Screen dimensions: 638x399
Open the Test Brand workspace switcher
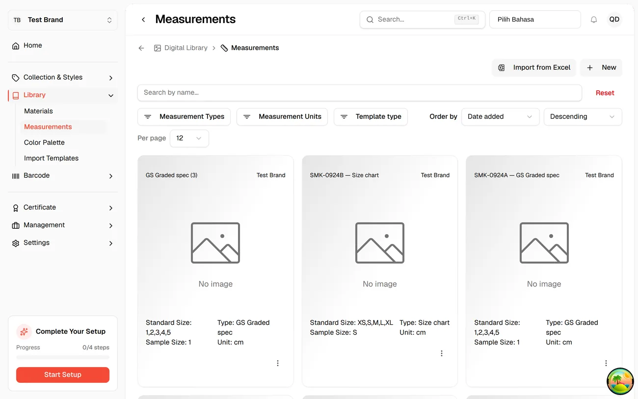pyautogui.click(x=63, y=20)
